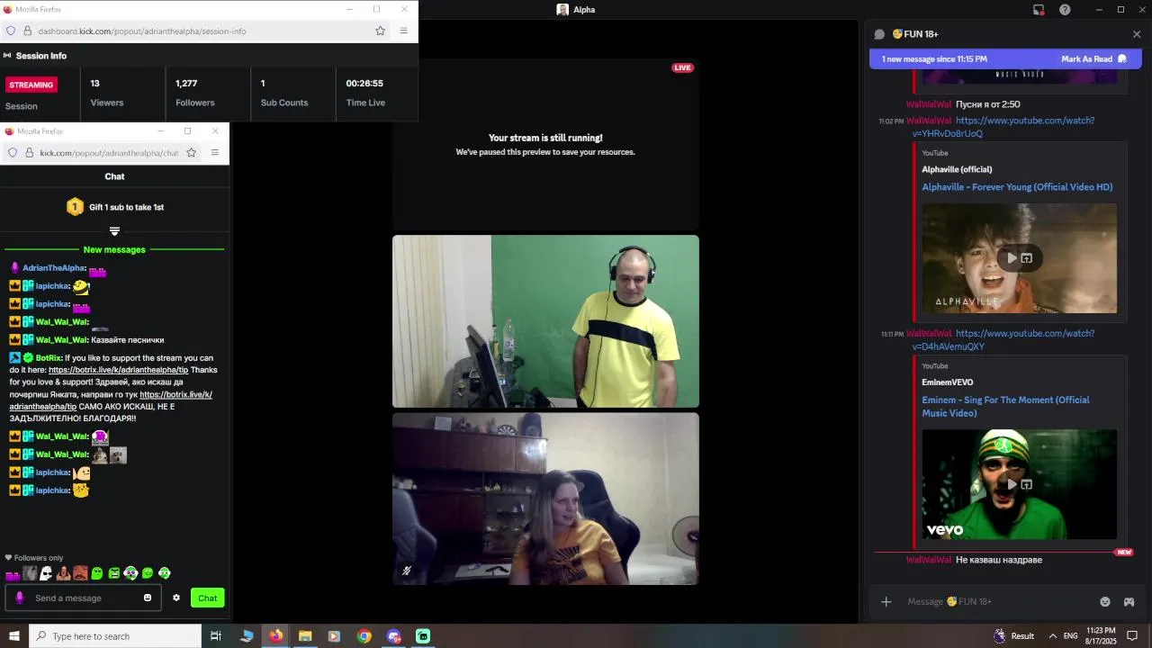Screen dimensions: 1152x648
Task: Click the 00:26:55 Time Live stat
Action: pos(364,93)
